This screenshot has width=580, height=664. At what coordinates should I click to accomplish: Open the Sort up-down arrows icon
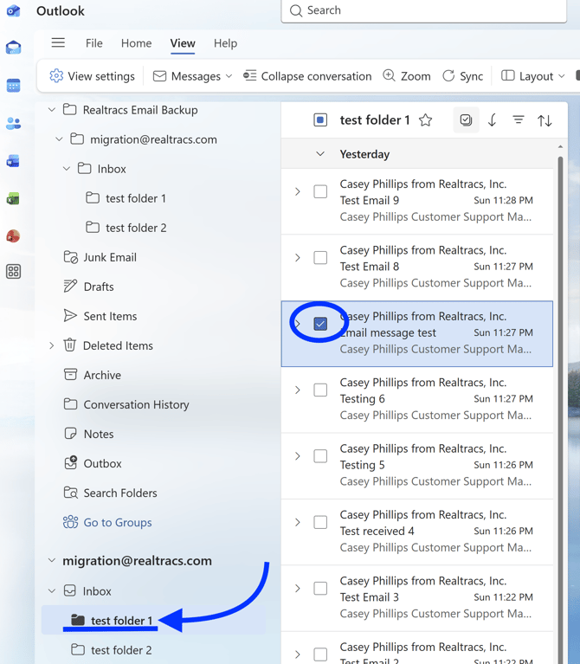click(x=545, y=120)
